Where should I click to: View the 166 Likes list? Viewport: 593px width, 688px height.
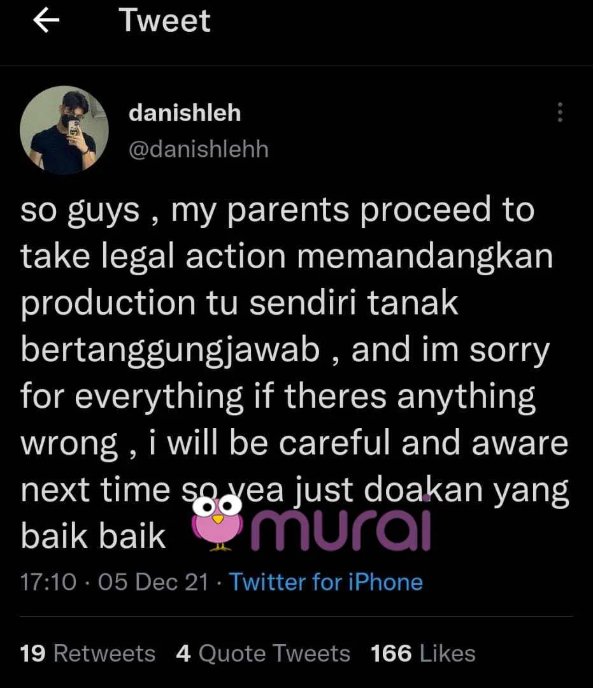[x=423, y=654]
